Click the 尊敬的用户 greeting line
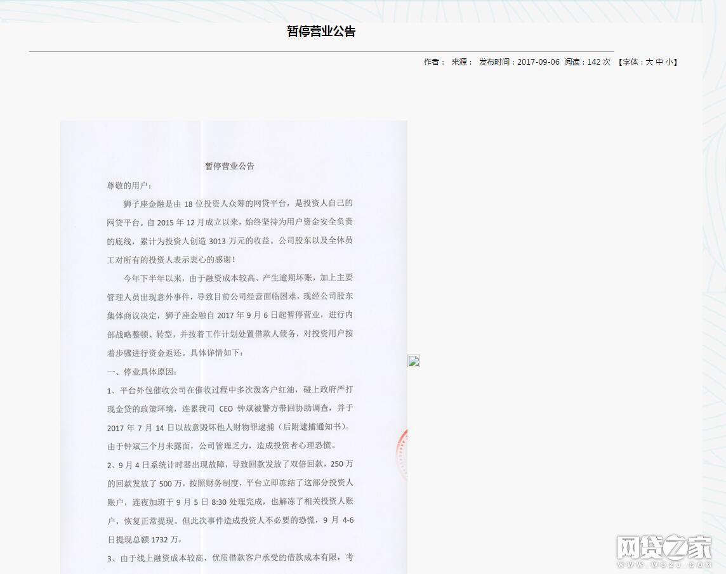This screenshot has width=726, height=574. [129, 186]
